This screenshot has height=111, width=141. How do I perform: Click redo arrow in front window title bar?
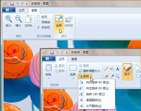pos(62,52)
